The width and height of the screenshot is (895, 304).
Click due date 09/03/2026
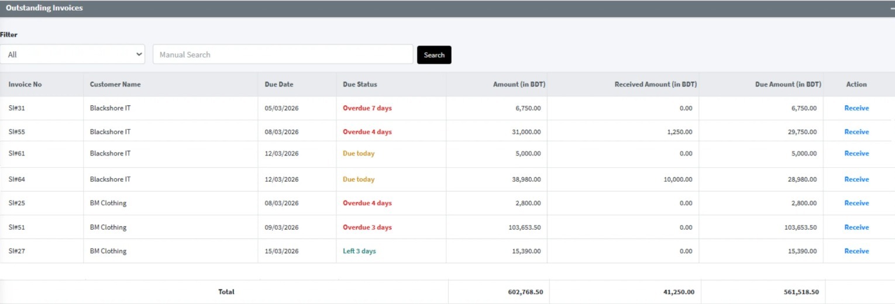[281, 227]
